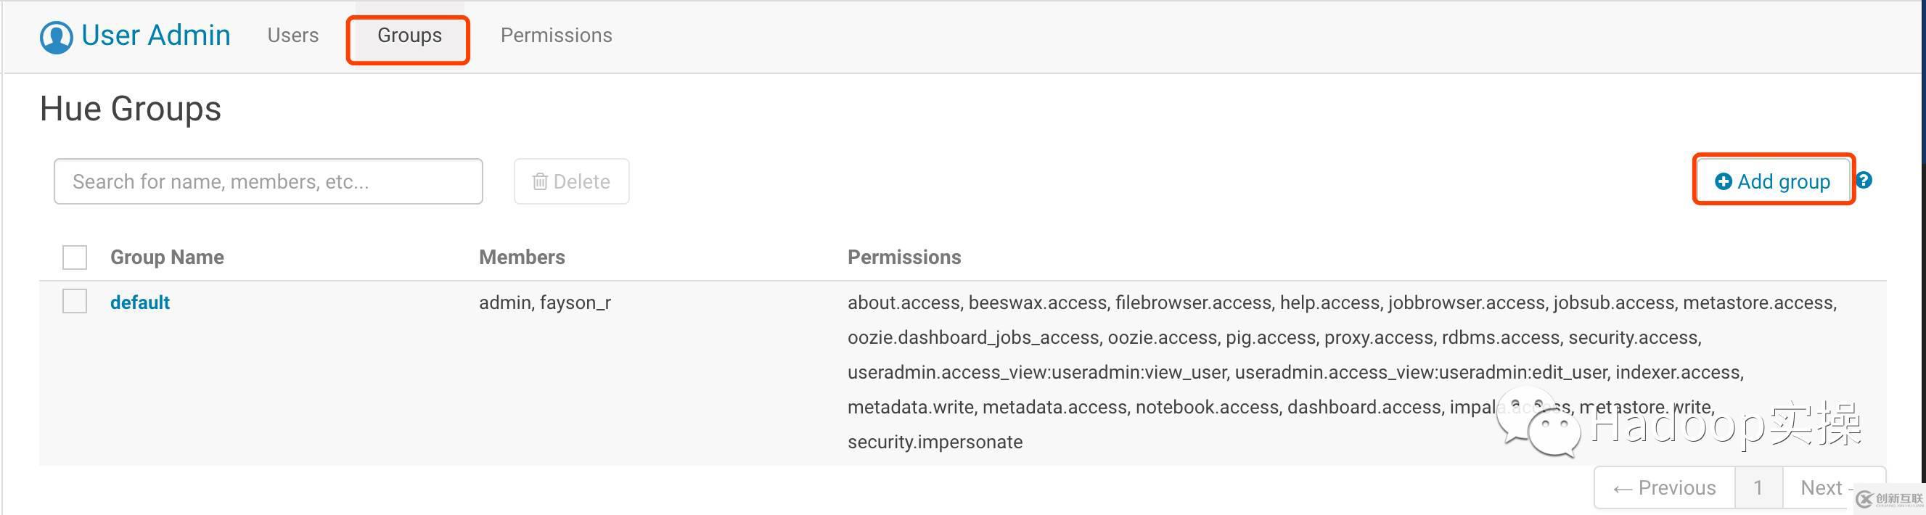Select page number 1 in pagination
The image size is (1926, 515).
click(1758, 487)
